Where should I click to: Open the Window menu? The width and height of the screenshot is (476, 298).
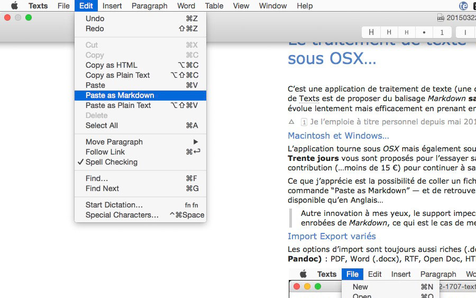point(272,6)
